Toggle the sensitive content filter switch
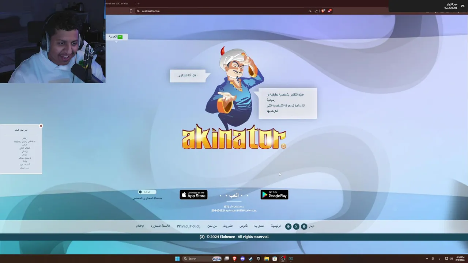The width and height of the screenshot is (468, 263). [x=147, y=192]
